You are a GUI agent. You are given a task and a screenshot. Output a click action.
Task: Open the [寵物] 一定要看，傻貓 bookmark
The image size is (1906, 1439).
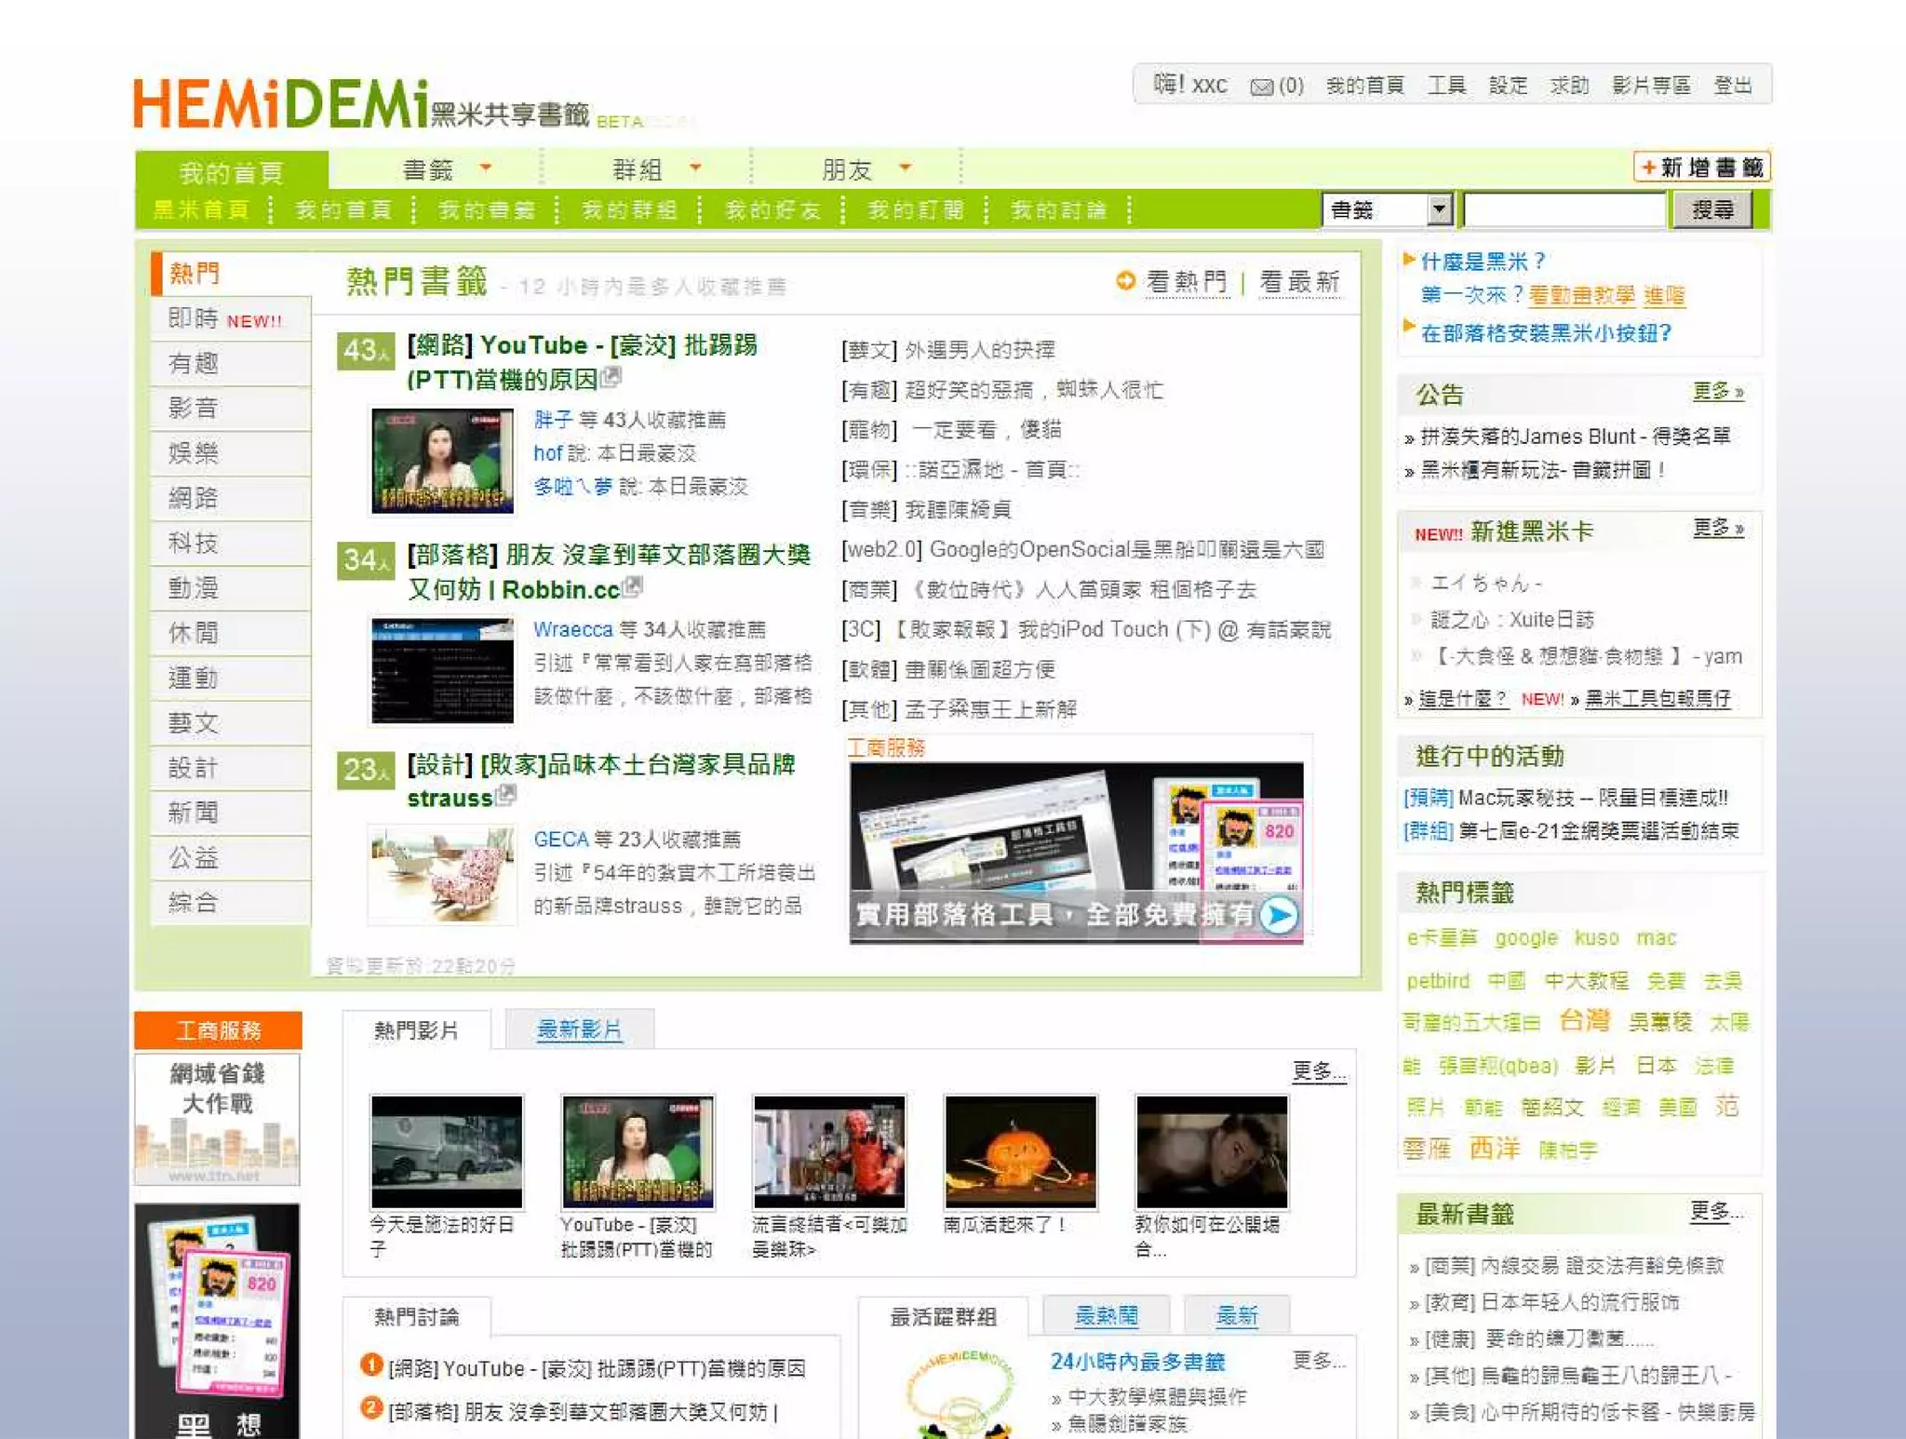(951, 430)
